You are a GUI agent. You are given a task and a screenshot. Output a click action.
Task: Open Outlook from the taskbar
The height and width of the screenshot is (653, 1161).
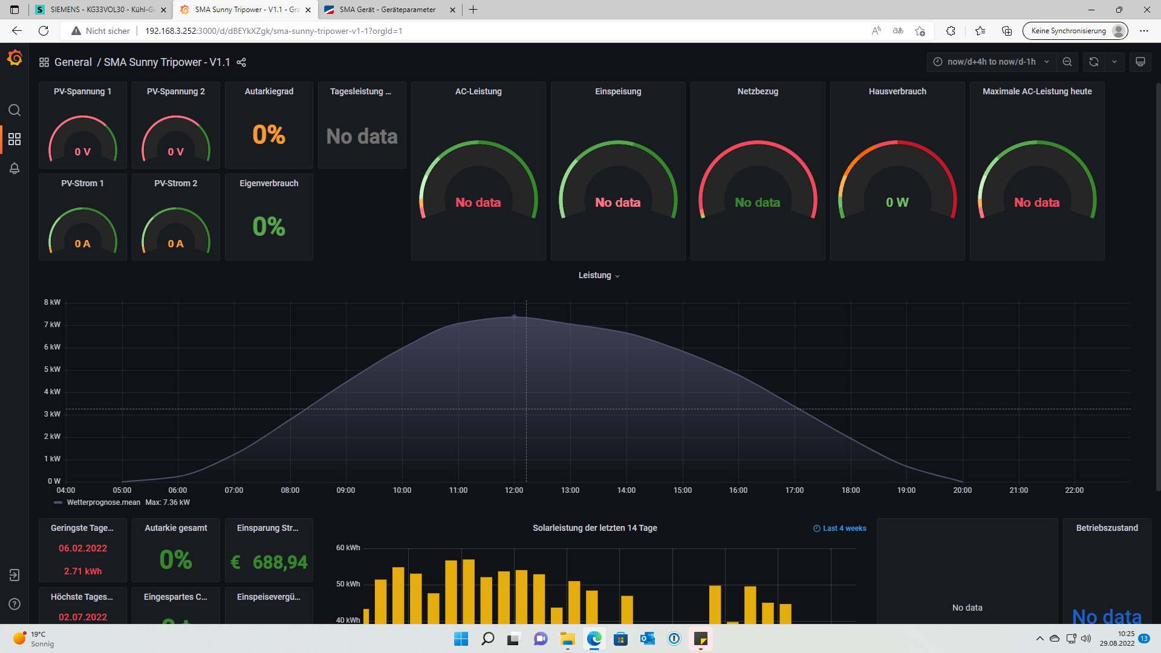coord(648,638)
